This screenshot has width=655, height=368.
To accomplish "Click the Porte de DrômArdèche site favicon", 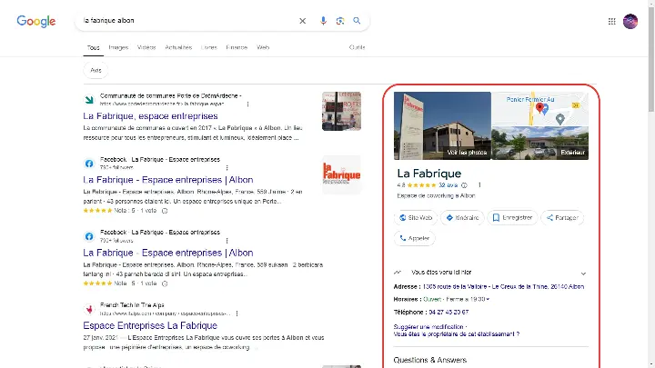I will [x=89, y=100].
